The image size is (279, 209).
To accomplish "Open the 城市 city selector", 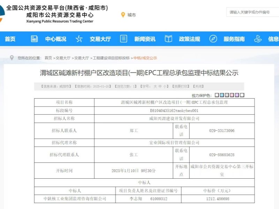I will coord(131,15).
